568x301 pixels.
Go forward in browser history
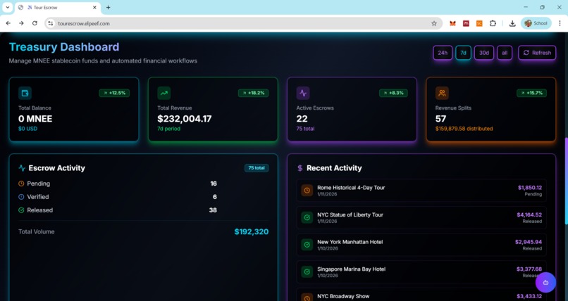(x=21, y=23)
